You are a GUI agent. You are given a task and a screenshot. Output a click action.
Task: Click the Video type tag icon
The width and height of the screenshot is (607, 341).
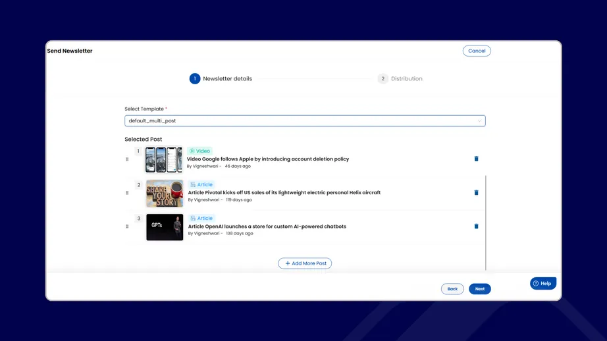click(192, 151)
